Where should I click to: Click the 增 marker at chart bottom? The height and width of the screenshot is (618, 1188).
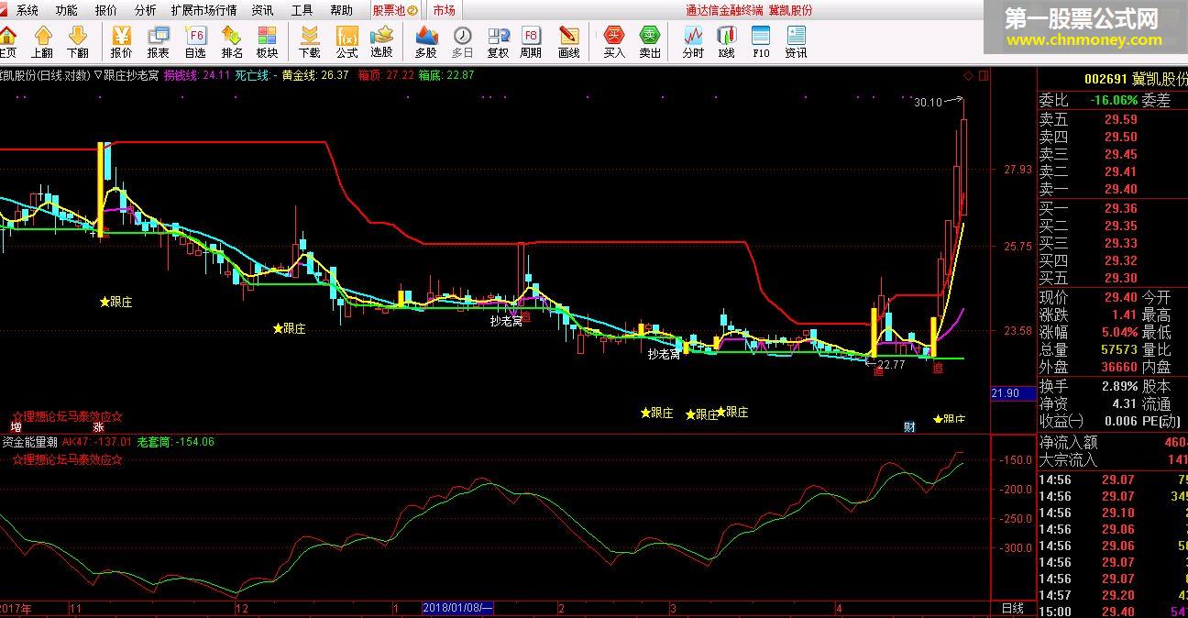pos(16,426)
